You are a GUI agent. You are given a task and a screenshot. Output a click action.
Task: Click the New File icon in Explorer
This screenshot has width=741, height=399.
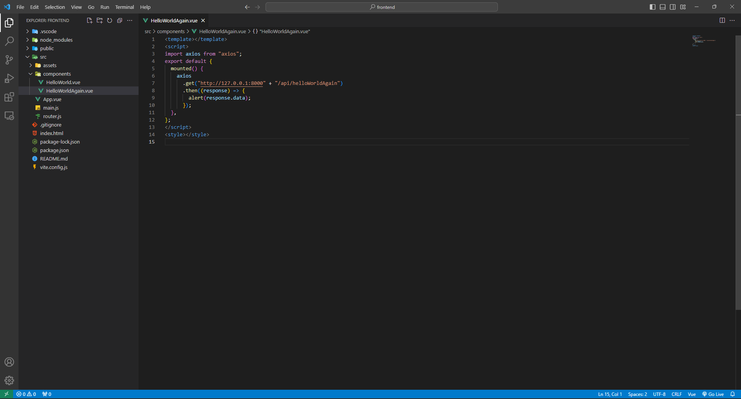(90, 20)
